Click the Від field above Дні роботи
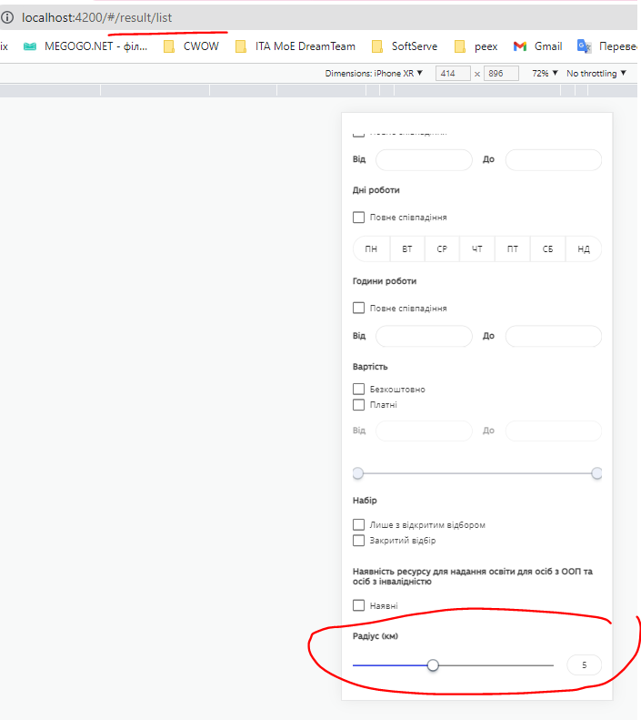Image resolution: width=641 pixels, height=720 pixels. [424, 160]
